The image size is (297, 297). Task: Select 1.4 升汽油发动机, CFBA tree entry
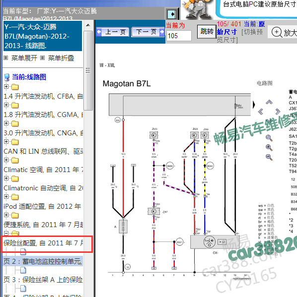[43, 96]
